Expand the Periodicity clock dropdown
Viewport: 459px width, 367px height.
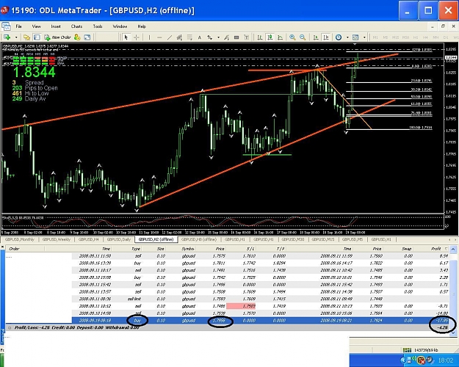coord(347,37)
